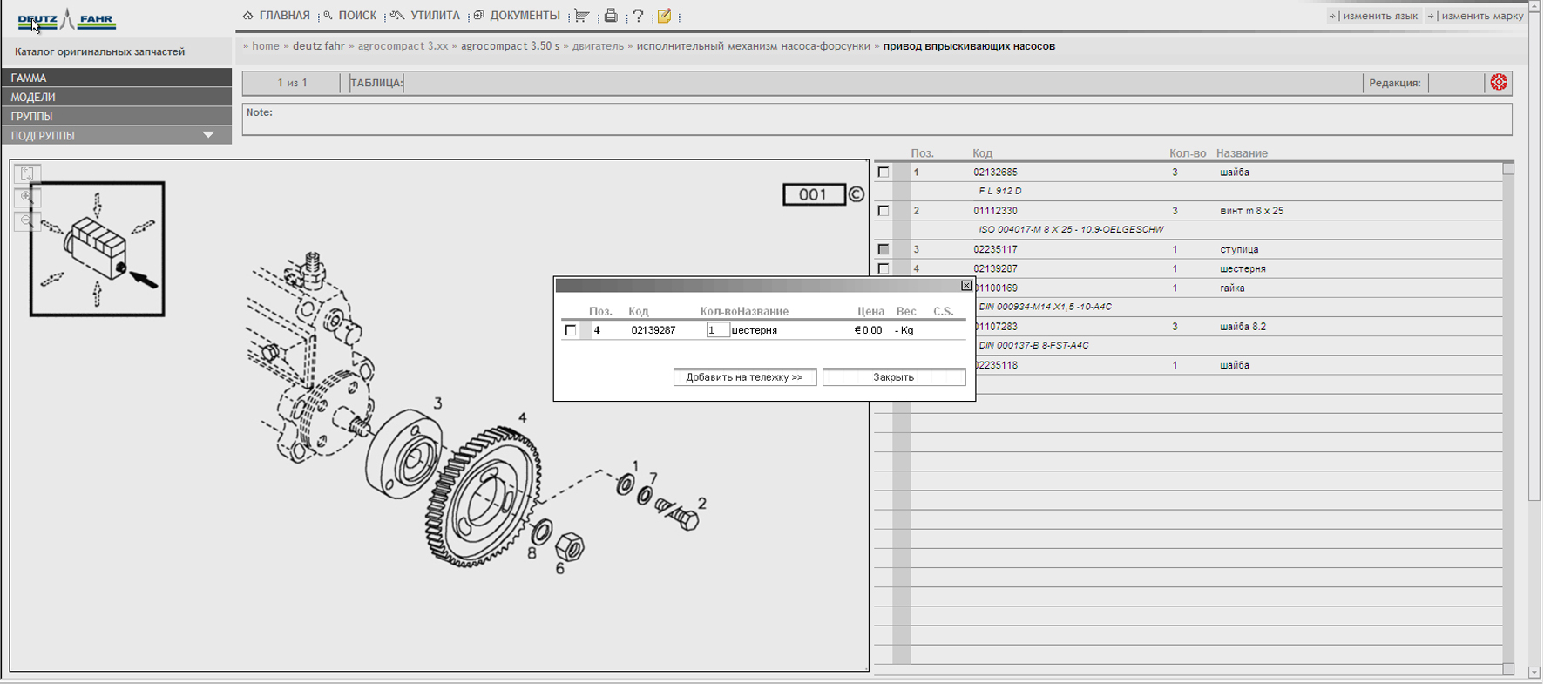This screenshot has width=1544, height=684.
Task: Select the checkbox in the popup for шестерня
Action: (x=571, y=330)
